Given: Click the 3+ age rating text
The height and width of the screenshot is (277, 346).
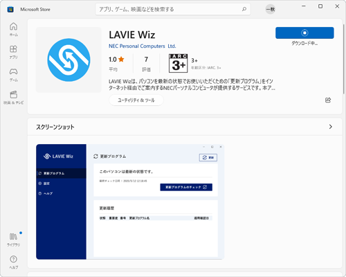Looking at the screenshot, I should (194, 60).
